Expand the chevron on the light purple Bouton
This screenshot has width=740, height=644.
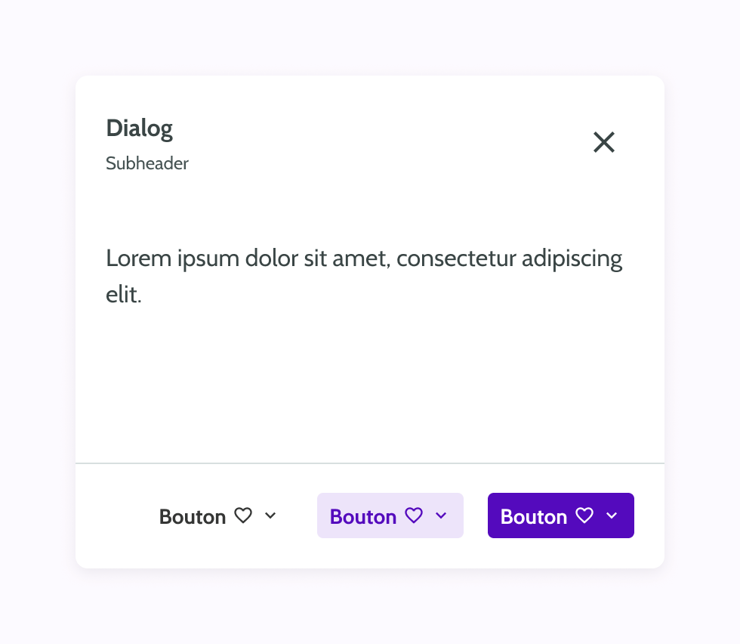click(x=441, y=516)
